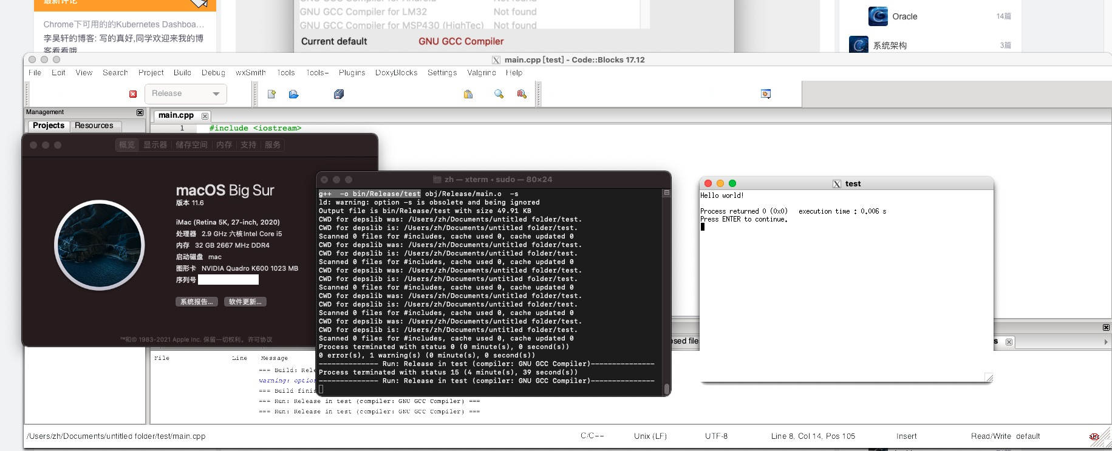Open the Valgrind menu
Viewport: 1112px width, 451px height.
482,73
